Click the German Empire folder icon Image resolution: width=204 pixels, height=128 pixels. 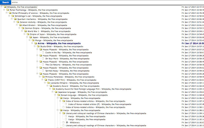[23, 28]
